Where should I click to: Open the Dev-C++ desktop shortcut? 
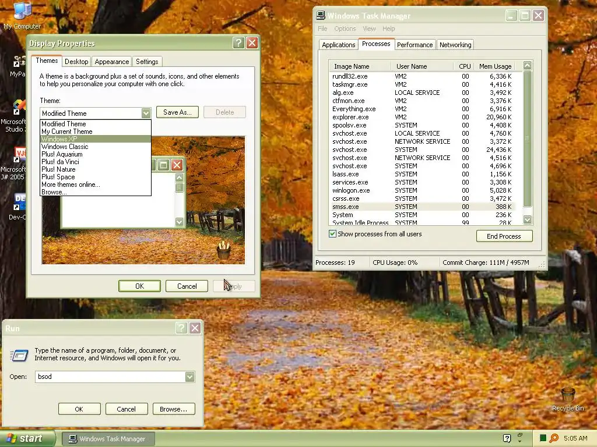(x=17, y=207)
